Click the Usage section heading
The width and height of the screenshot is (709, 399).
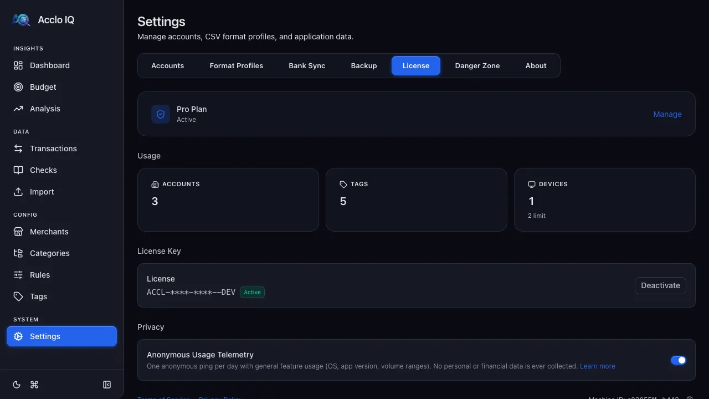point(149,156)
